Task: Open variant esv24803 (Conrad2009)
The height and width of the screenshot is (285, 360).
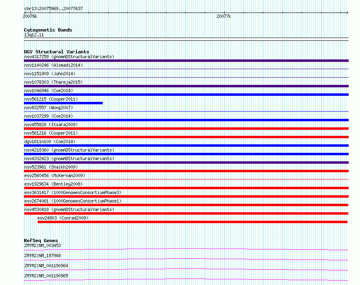Action: click(63, 218)
